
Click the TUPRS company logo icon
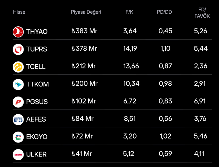18,49
